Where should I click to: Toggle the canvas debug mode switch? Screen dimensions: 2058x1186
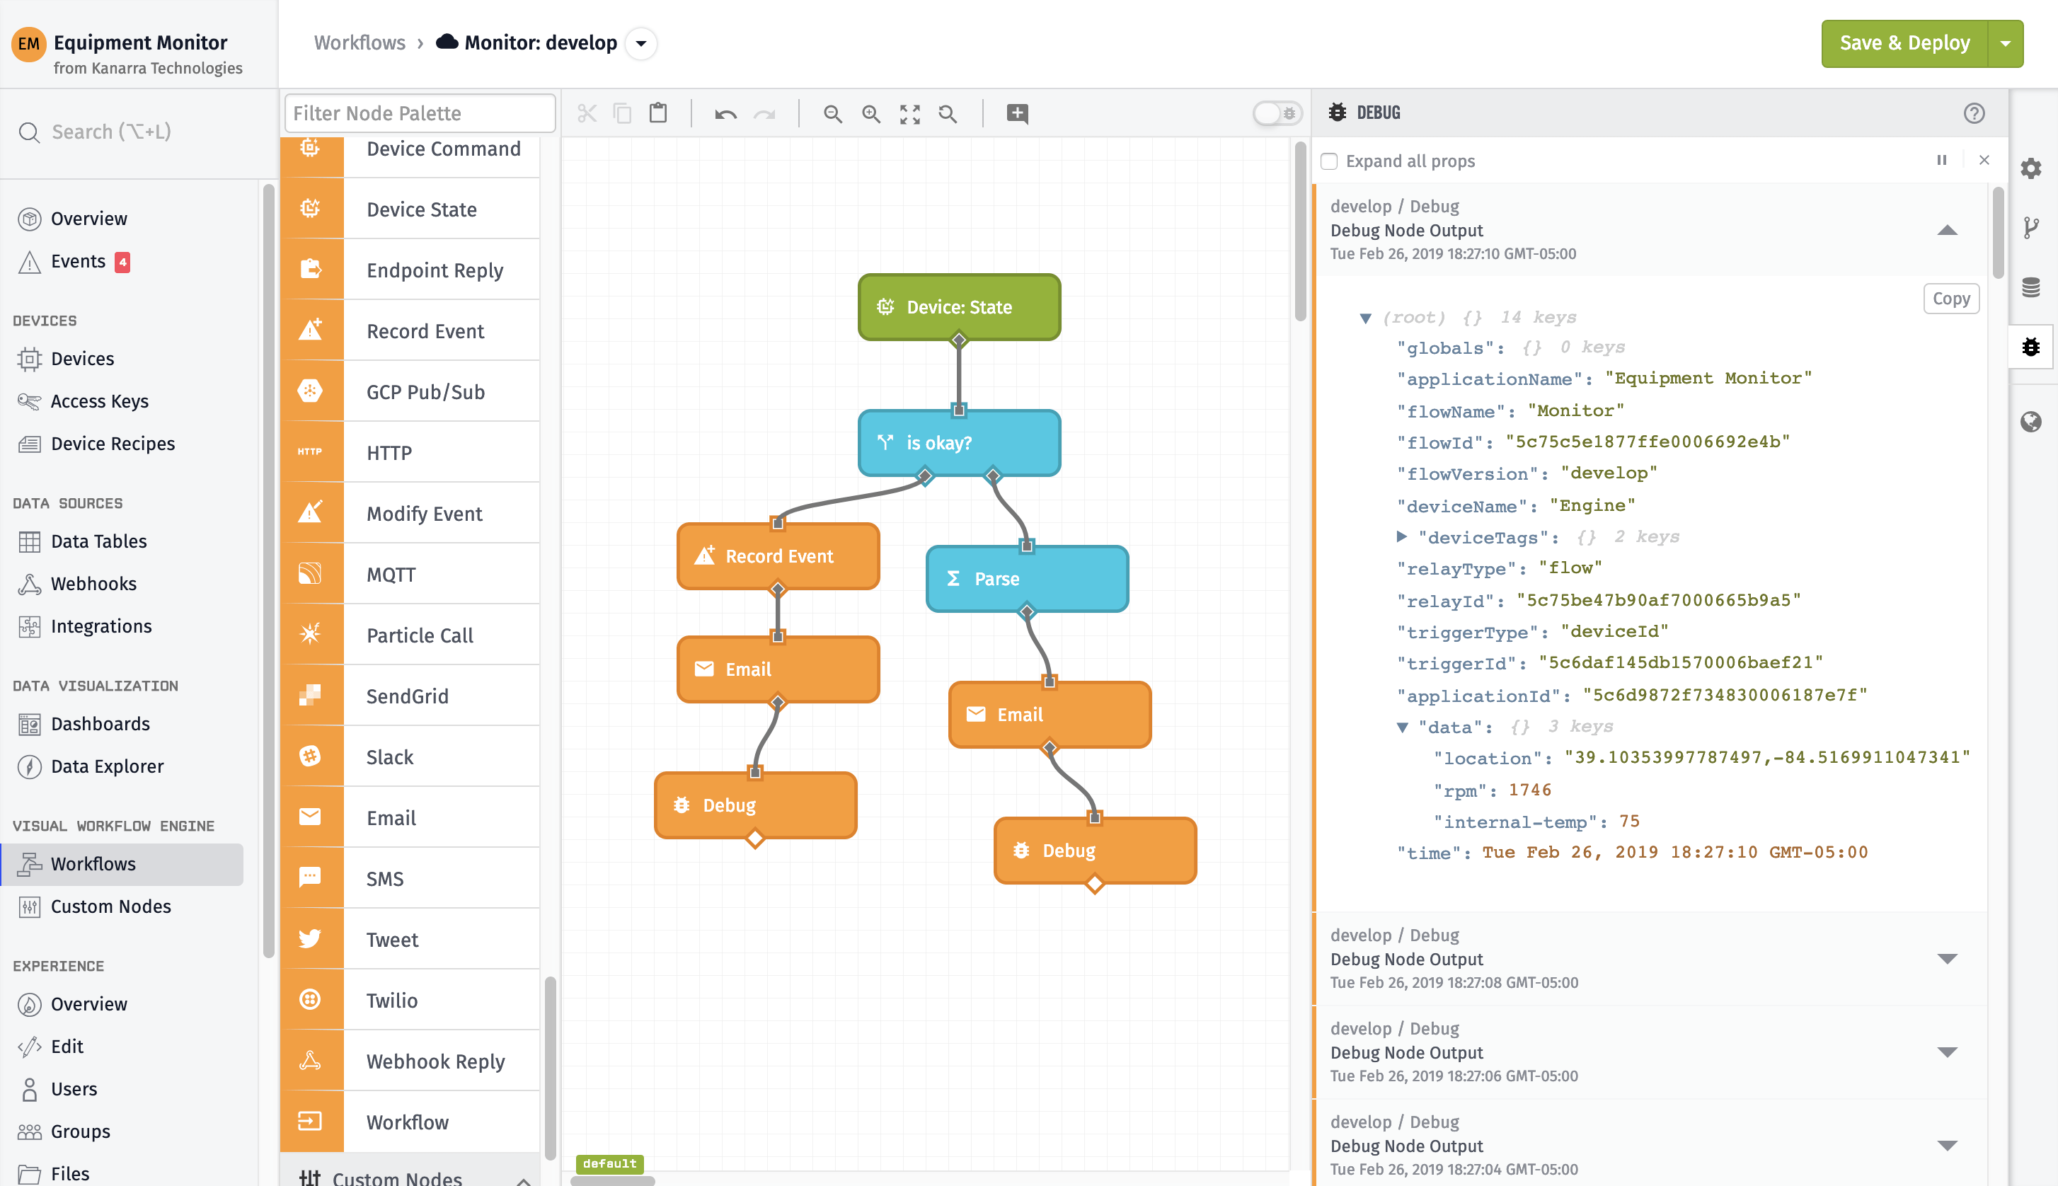(1277, 113)
